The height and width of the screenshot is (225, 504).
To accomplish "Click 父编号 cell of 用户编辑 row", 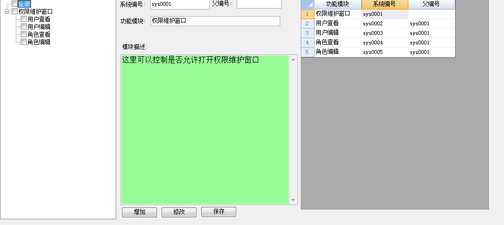I will tap(432, 33).
